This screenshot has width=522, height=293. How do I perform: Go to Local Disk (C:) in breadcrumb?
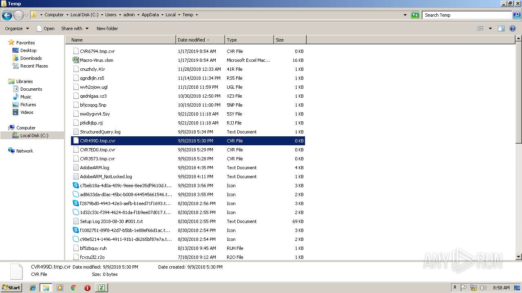tap(84, 15)
